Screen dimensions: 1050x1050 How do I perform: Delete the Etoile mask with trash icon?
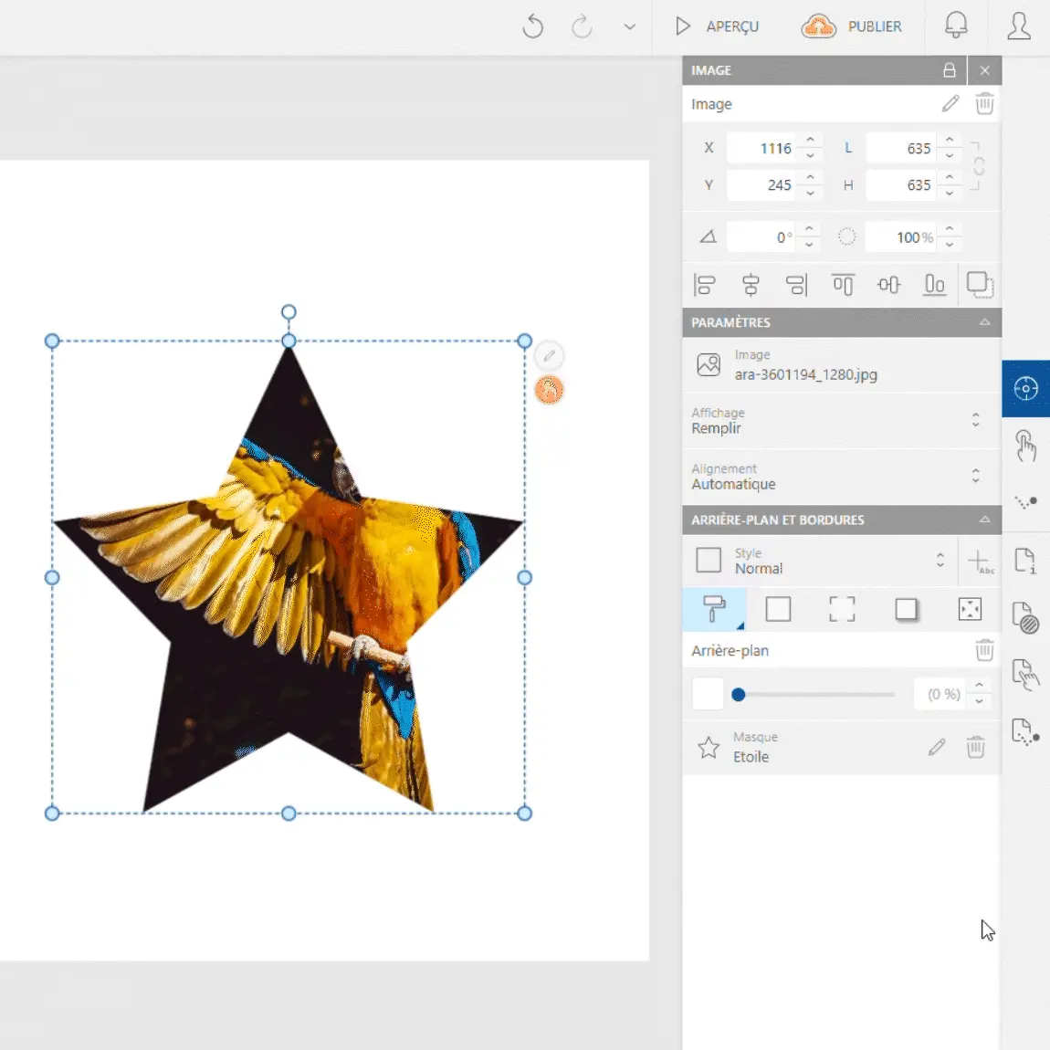click(x=975, y=747)
